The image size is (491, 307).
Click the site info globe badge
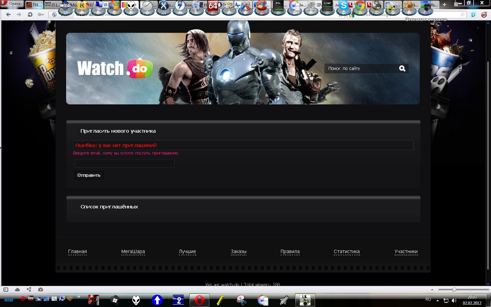pyautogui.click(x=54, y=14)
